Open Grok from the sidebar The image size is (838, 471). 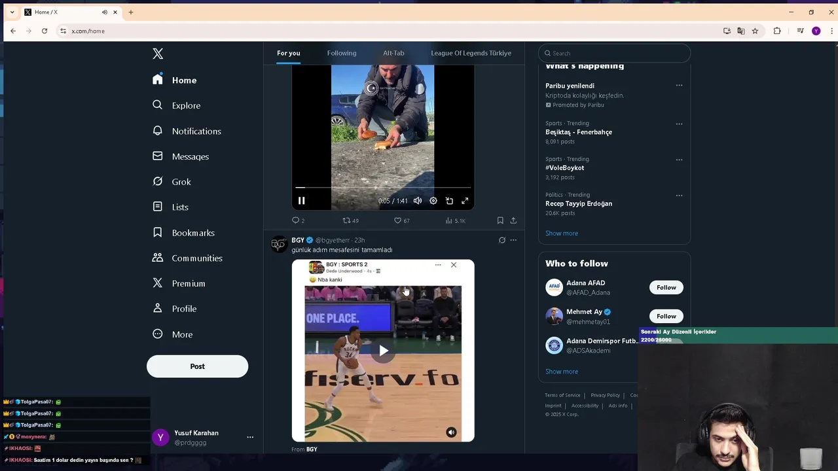pyautogui.click(x=172, y=182)
